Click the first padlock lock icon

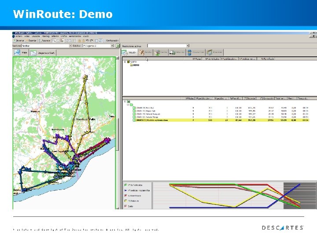[x=79, y=41]
